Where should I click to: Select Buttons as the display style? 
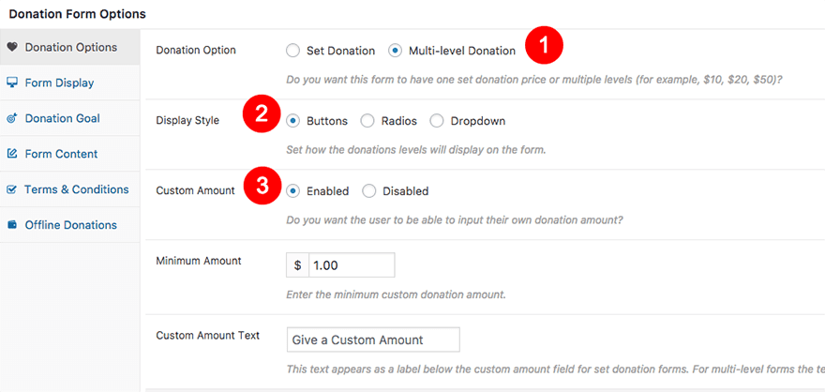293,121
